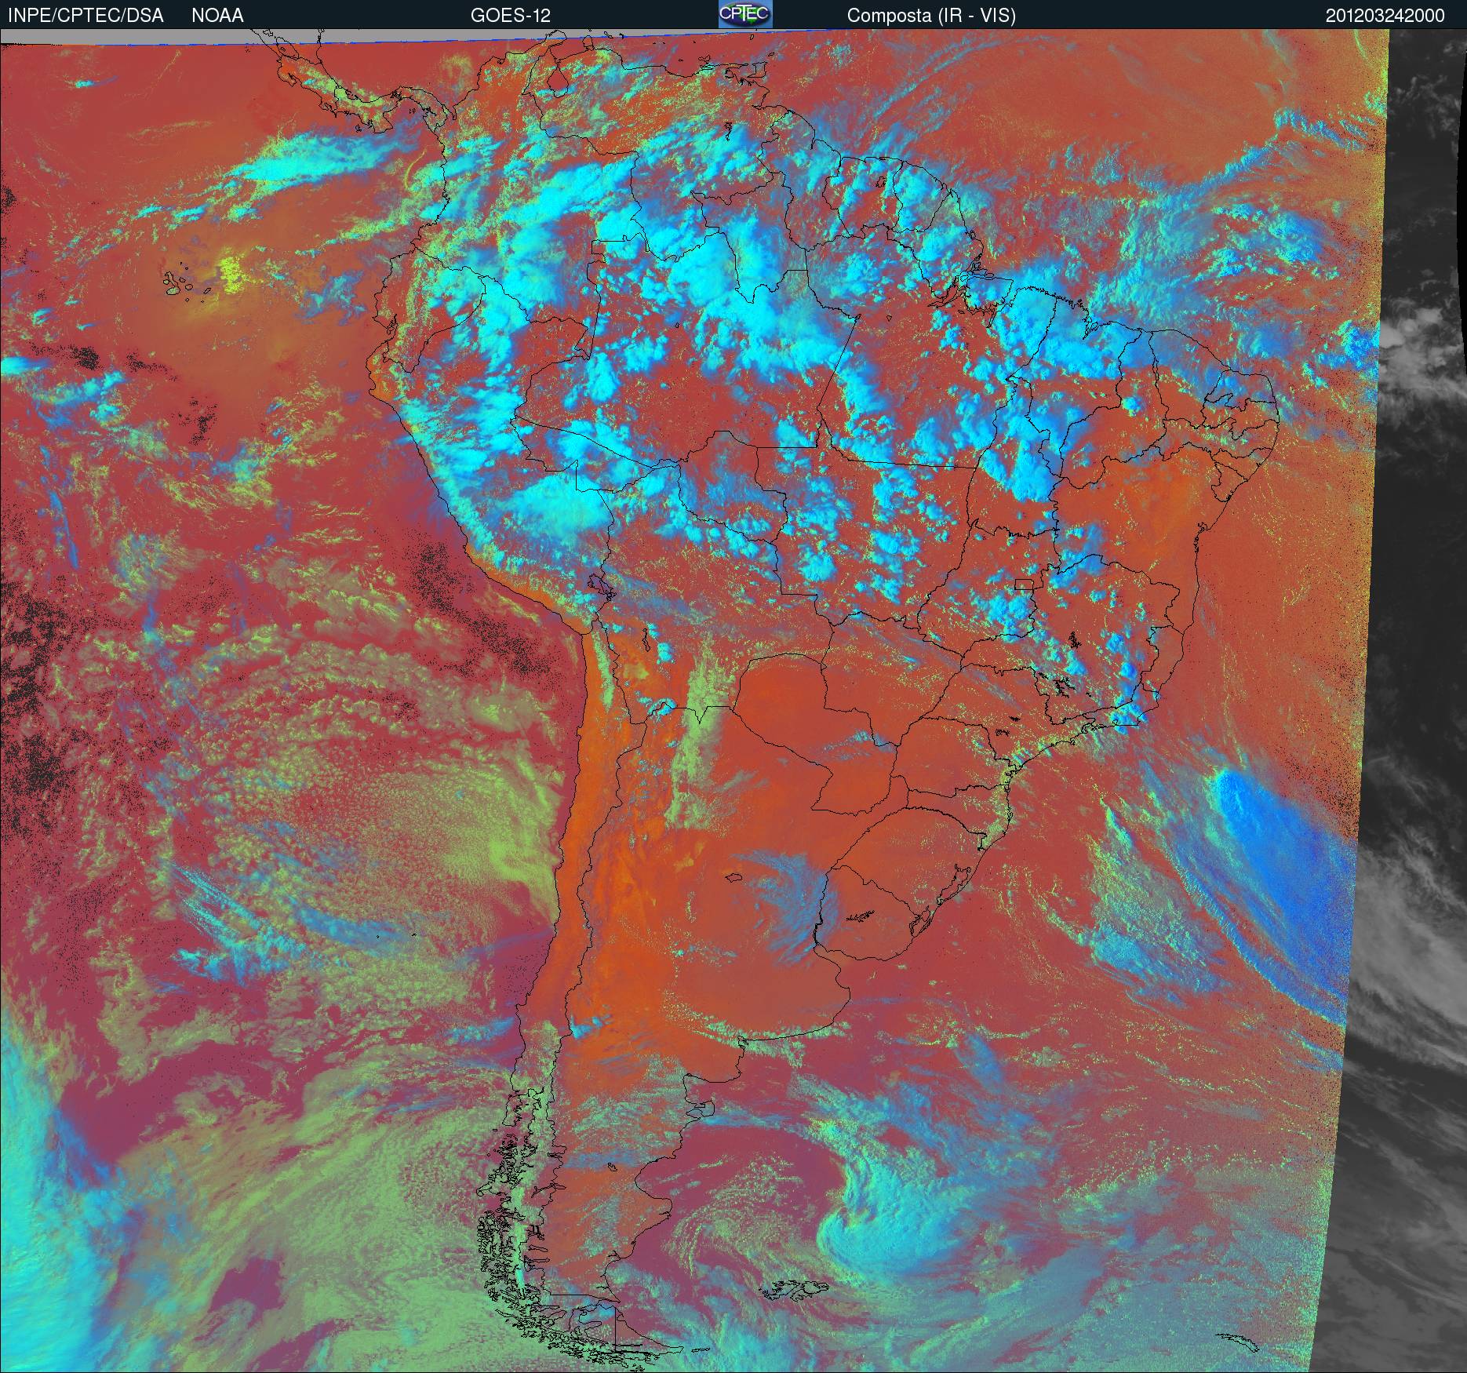The image size is (1467, 1373).
Task: Click the CPTEC logo in the header
Action: (x=745, y=14)
